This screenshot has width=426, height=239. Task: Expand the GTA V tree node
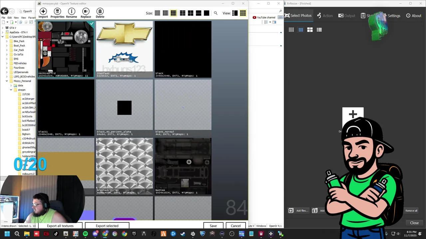3,28
